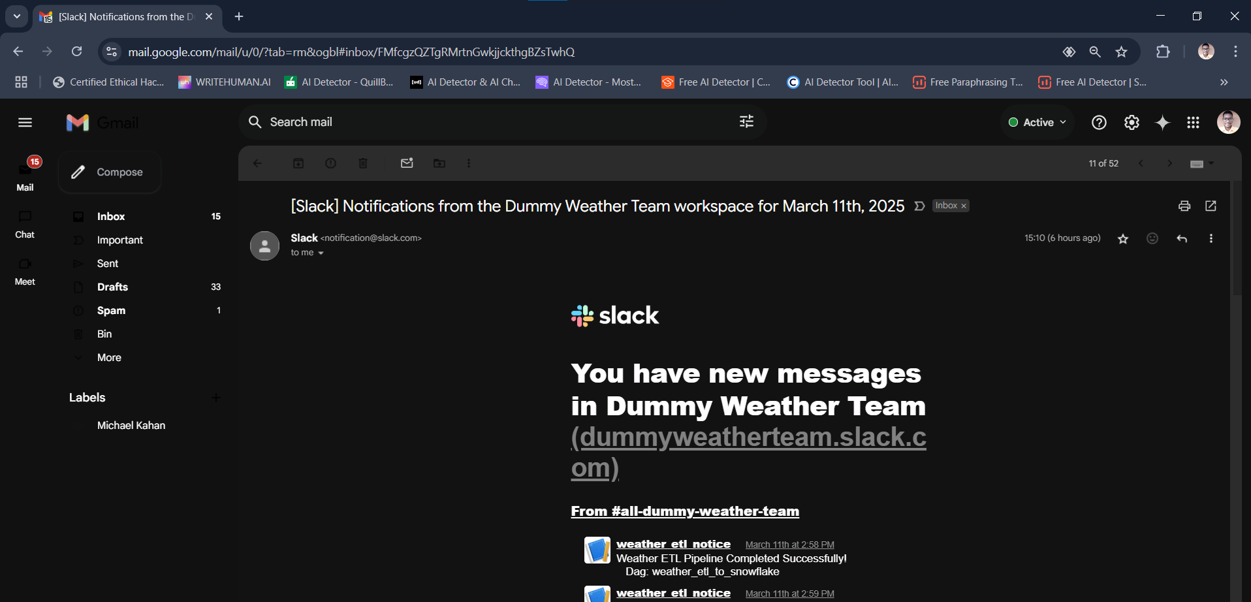Open the March 11th at 2:58 PM timestamp
1251x602 pixels.
(x=789, y=545)
